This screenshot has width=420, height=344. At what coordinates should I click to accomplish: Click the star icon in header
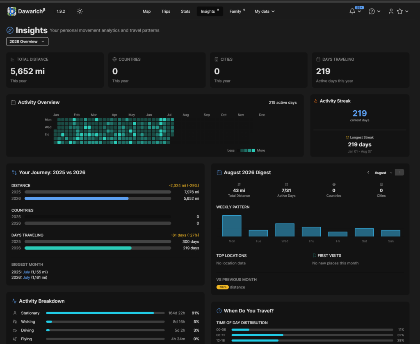(x=399, y=11)
